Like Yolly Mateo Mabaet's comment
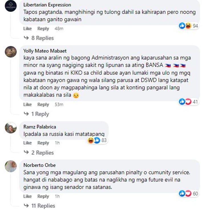 click(27, 105)
